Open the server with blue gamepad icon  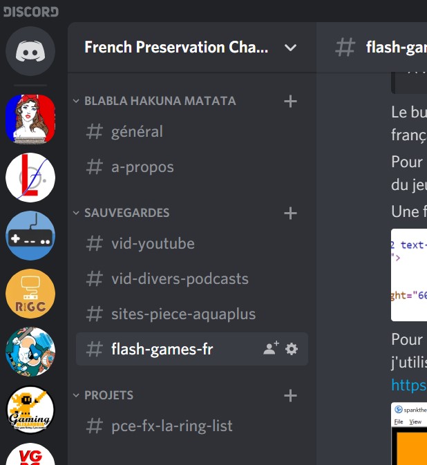click(30, 236)
